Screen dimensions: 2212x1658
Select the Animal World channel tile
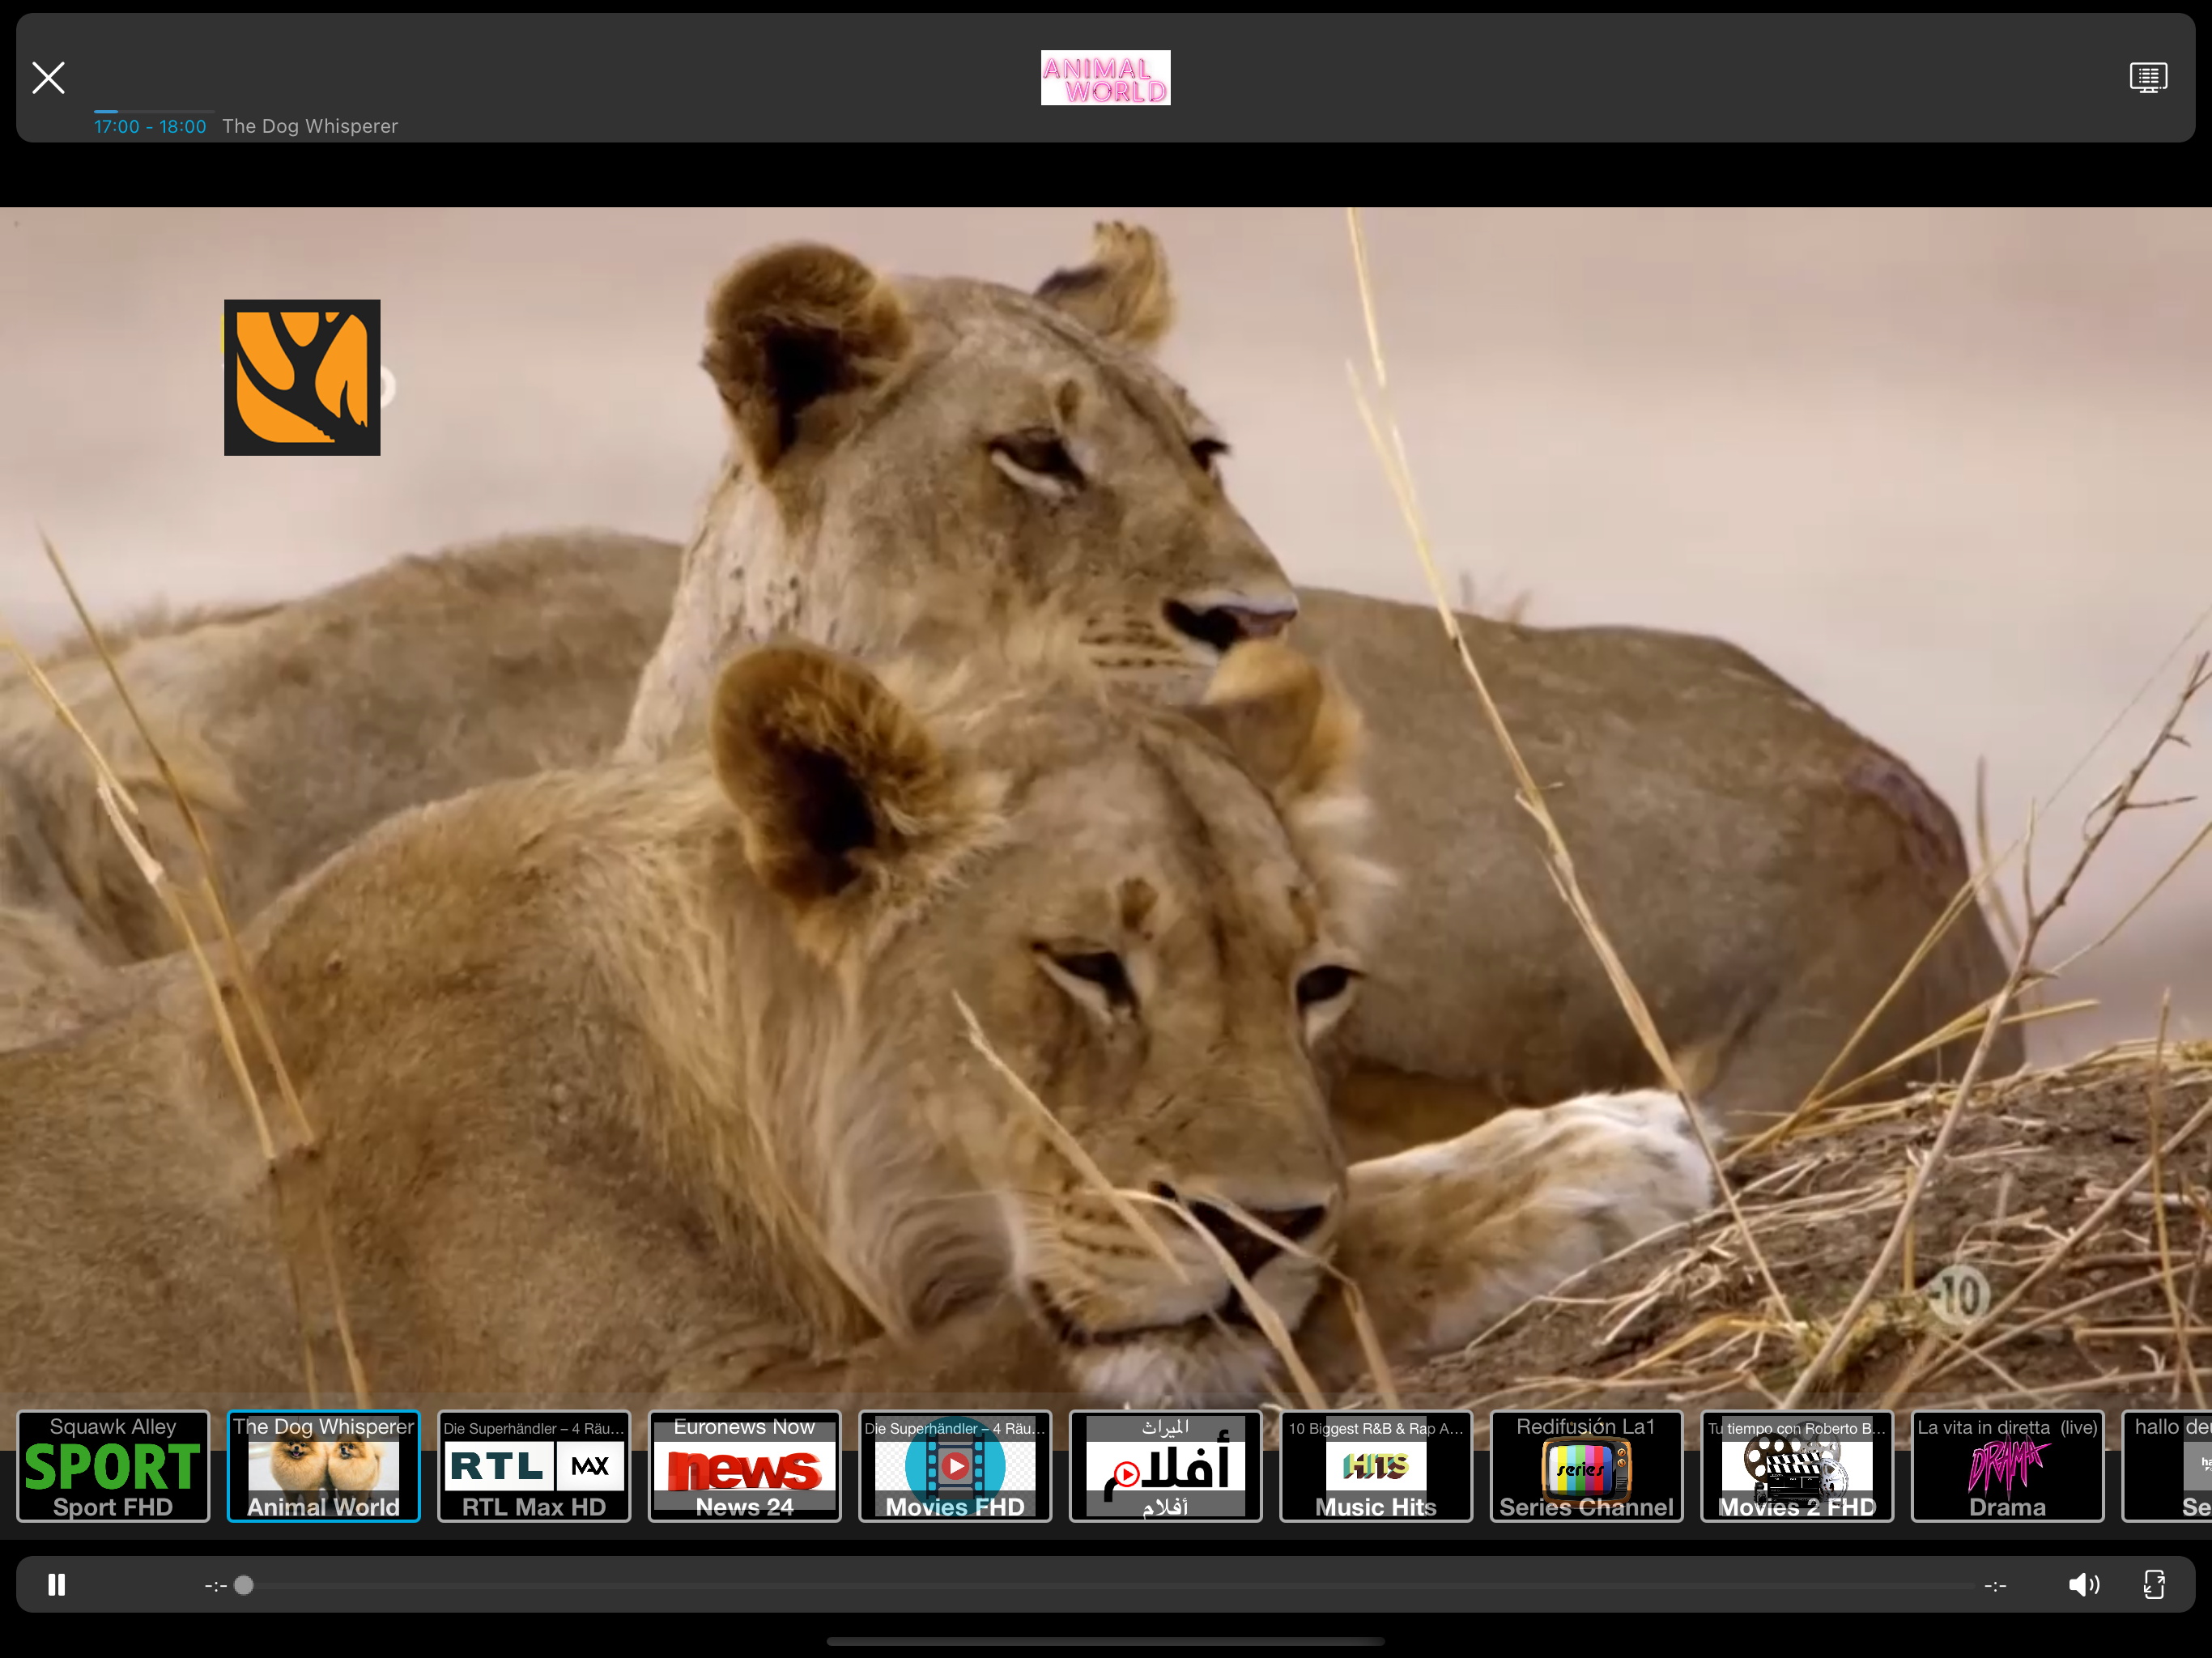[323, 1466]
